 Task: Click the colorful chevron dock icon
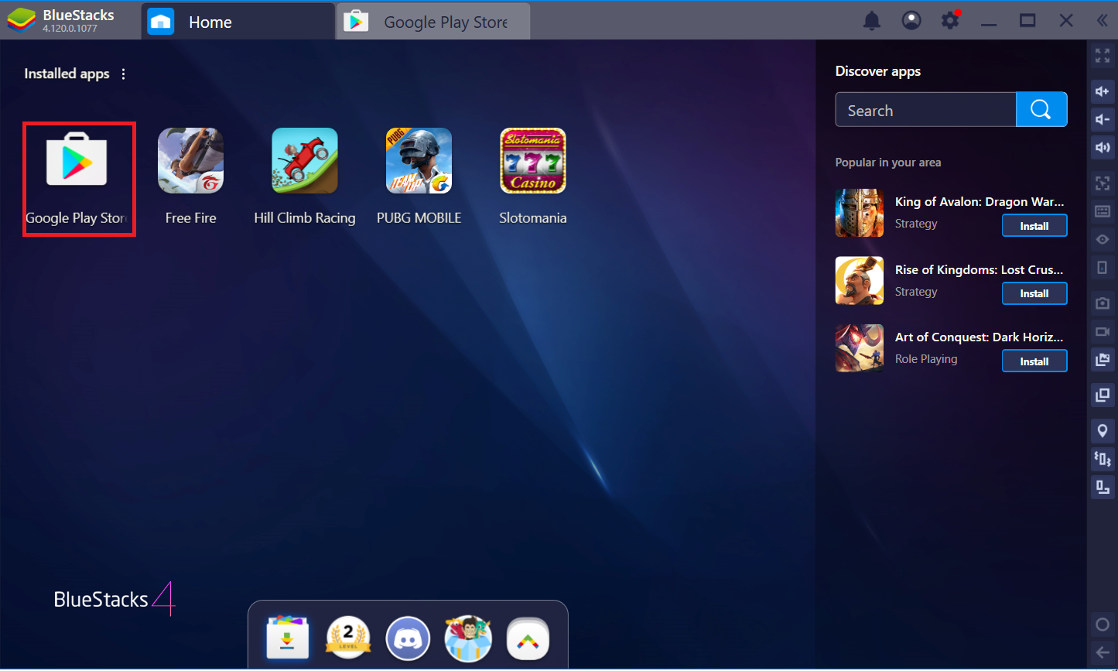(528, 638)
